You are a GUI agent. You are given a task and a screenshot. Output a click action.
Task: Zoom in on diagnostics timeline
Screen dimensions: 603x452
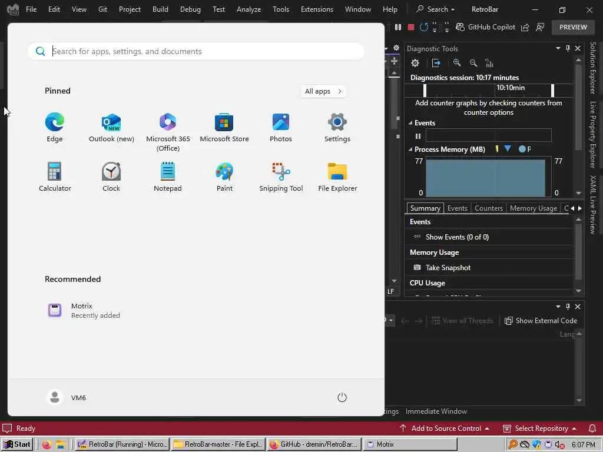pos(457,62)
